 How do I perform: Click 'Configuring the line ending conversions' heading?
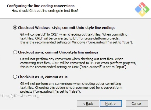[x=41, y=6]
